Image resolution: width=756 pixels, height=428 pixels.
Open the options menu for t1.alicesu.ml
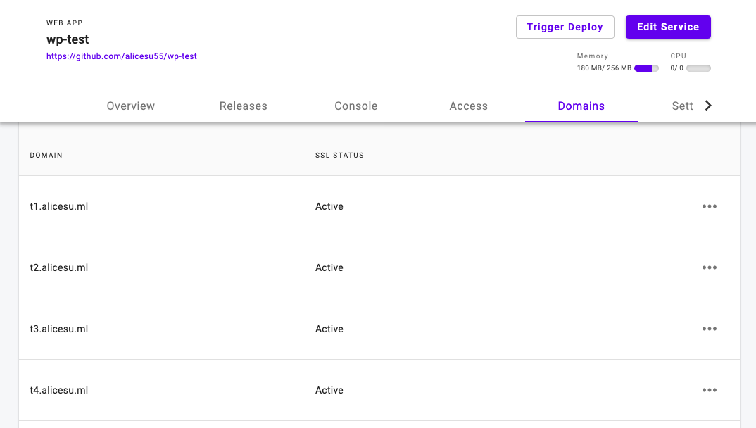click(709, 206)
